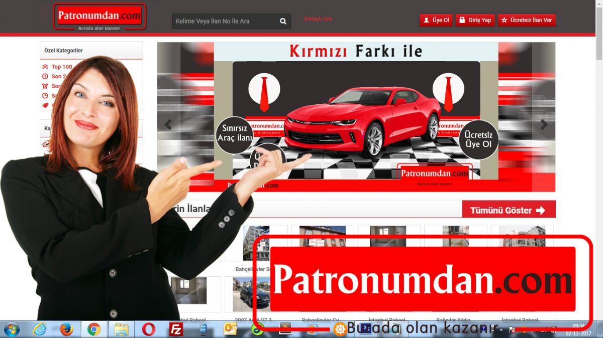
Task: Open the Windows Start menu
Action: (x=11, y=329)
